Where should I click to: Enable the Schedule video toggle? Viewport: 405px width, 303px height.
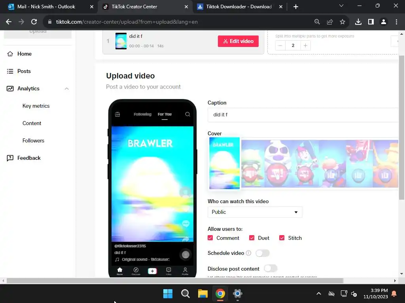coord(263,253)
